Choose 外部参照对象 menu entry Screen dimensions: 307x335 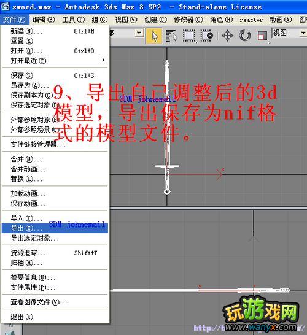[x=55, y=120]
